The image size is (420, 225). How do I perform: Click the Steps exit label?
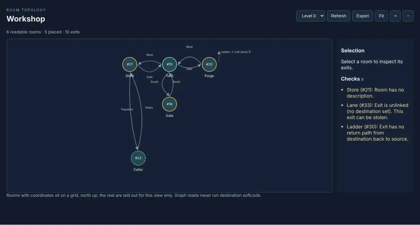149,108
